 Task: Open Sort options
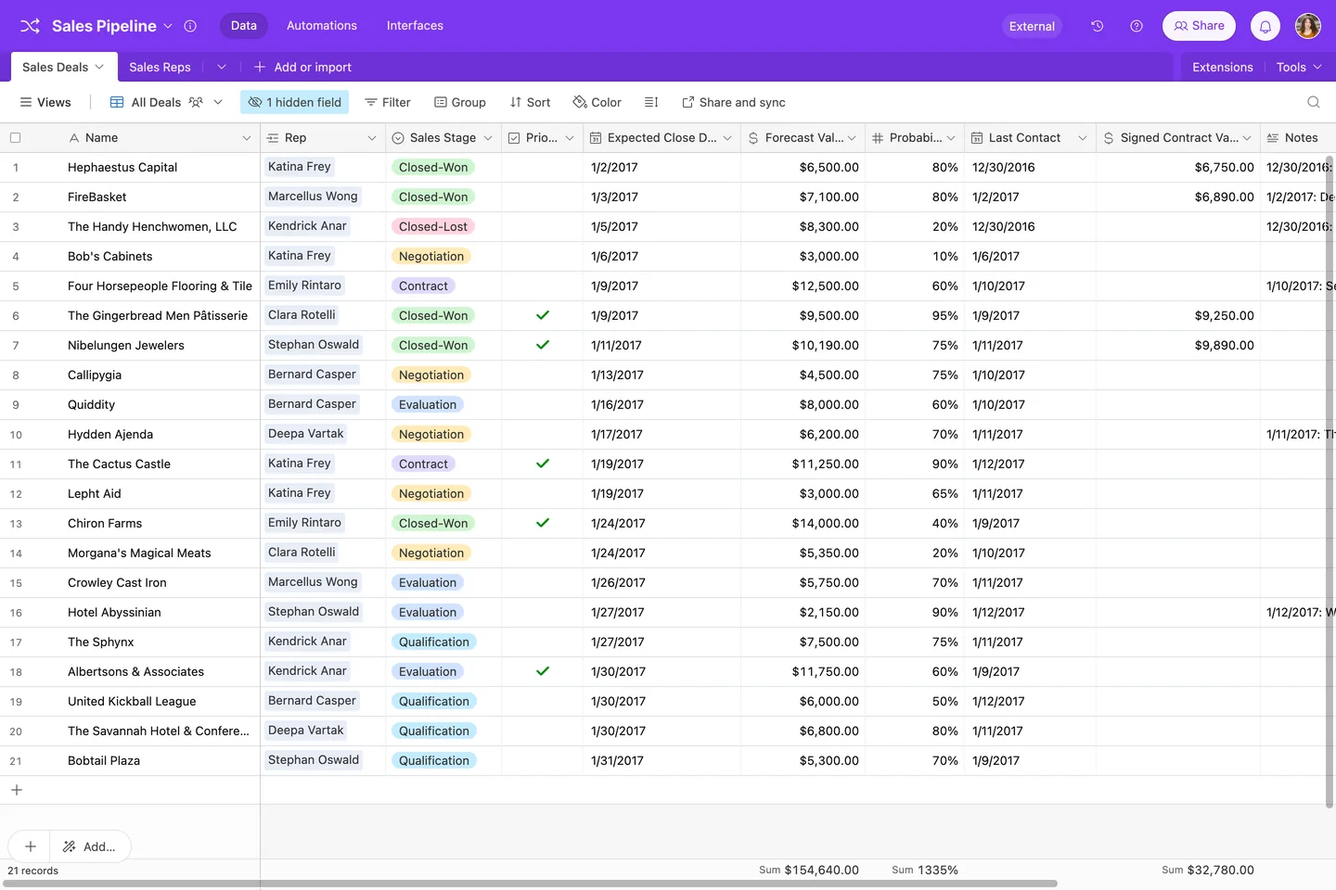(x=530, y=102)
